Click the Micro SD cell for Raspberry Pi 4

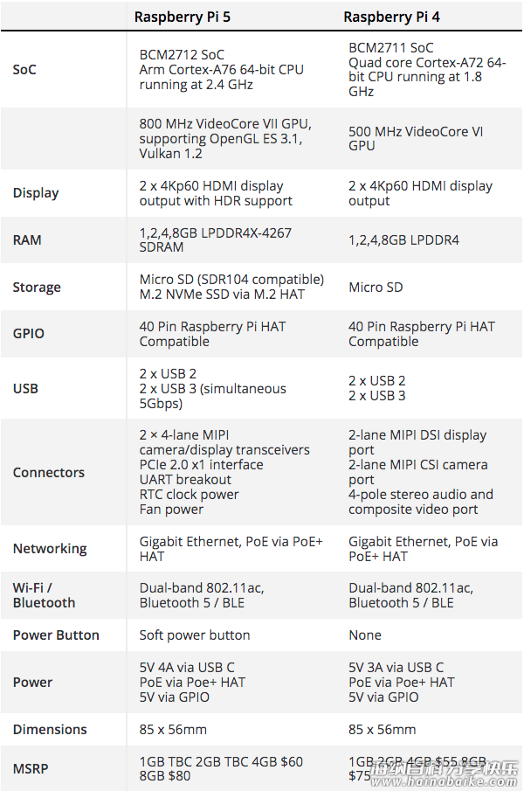tap(376, 287)
